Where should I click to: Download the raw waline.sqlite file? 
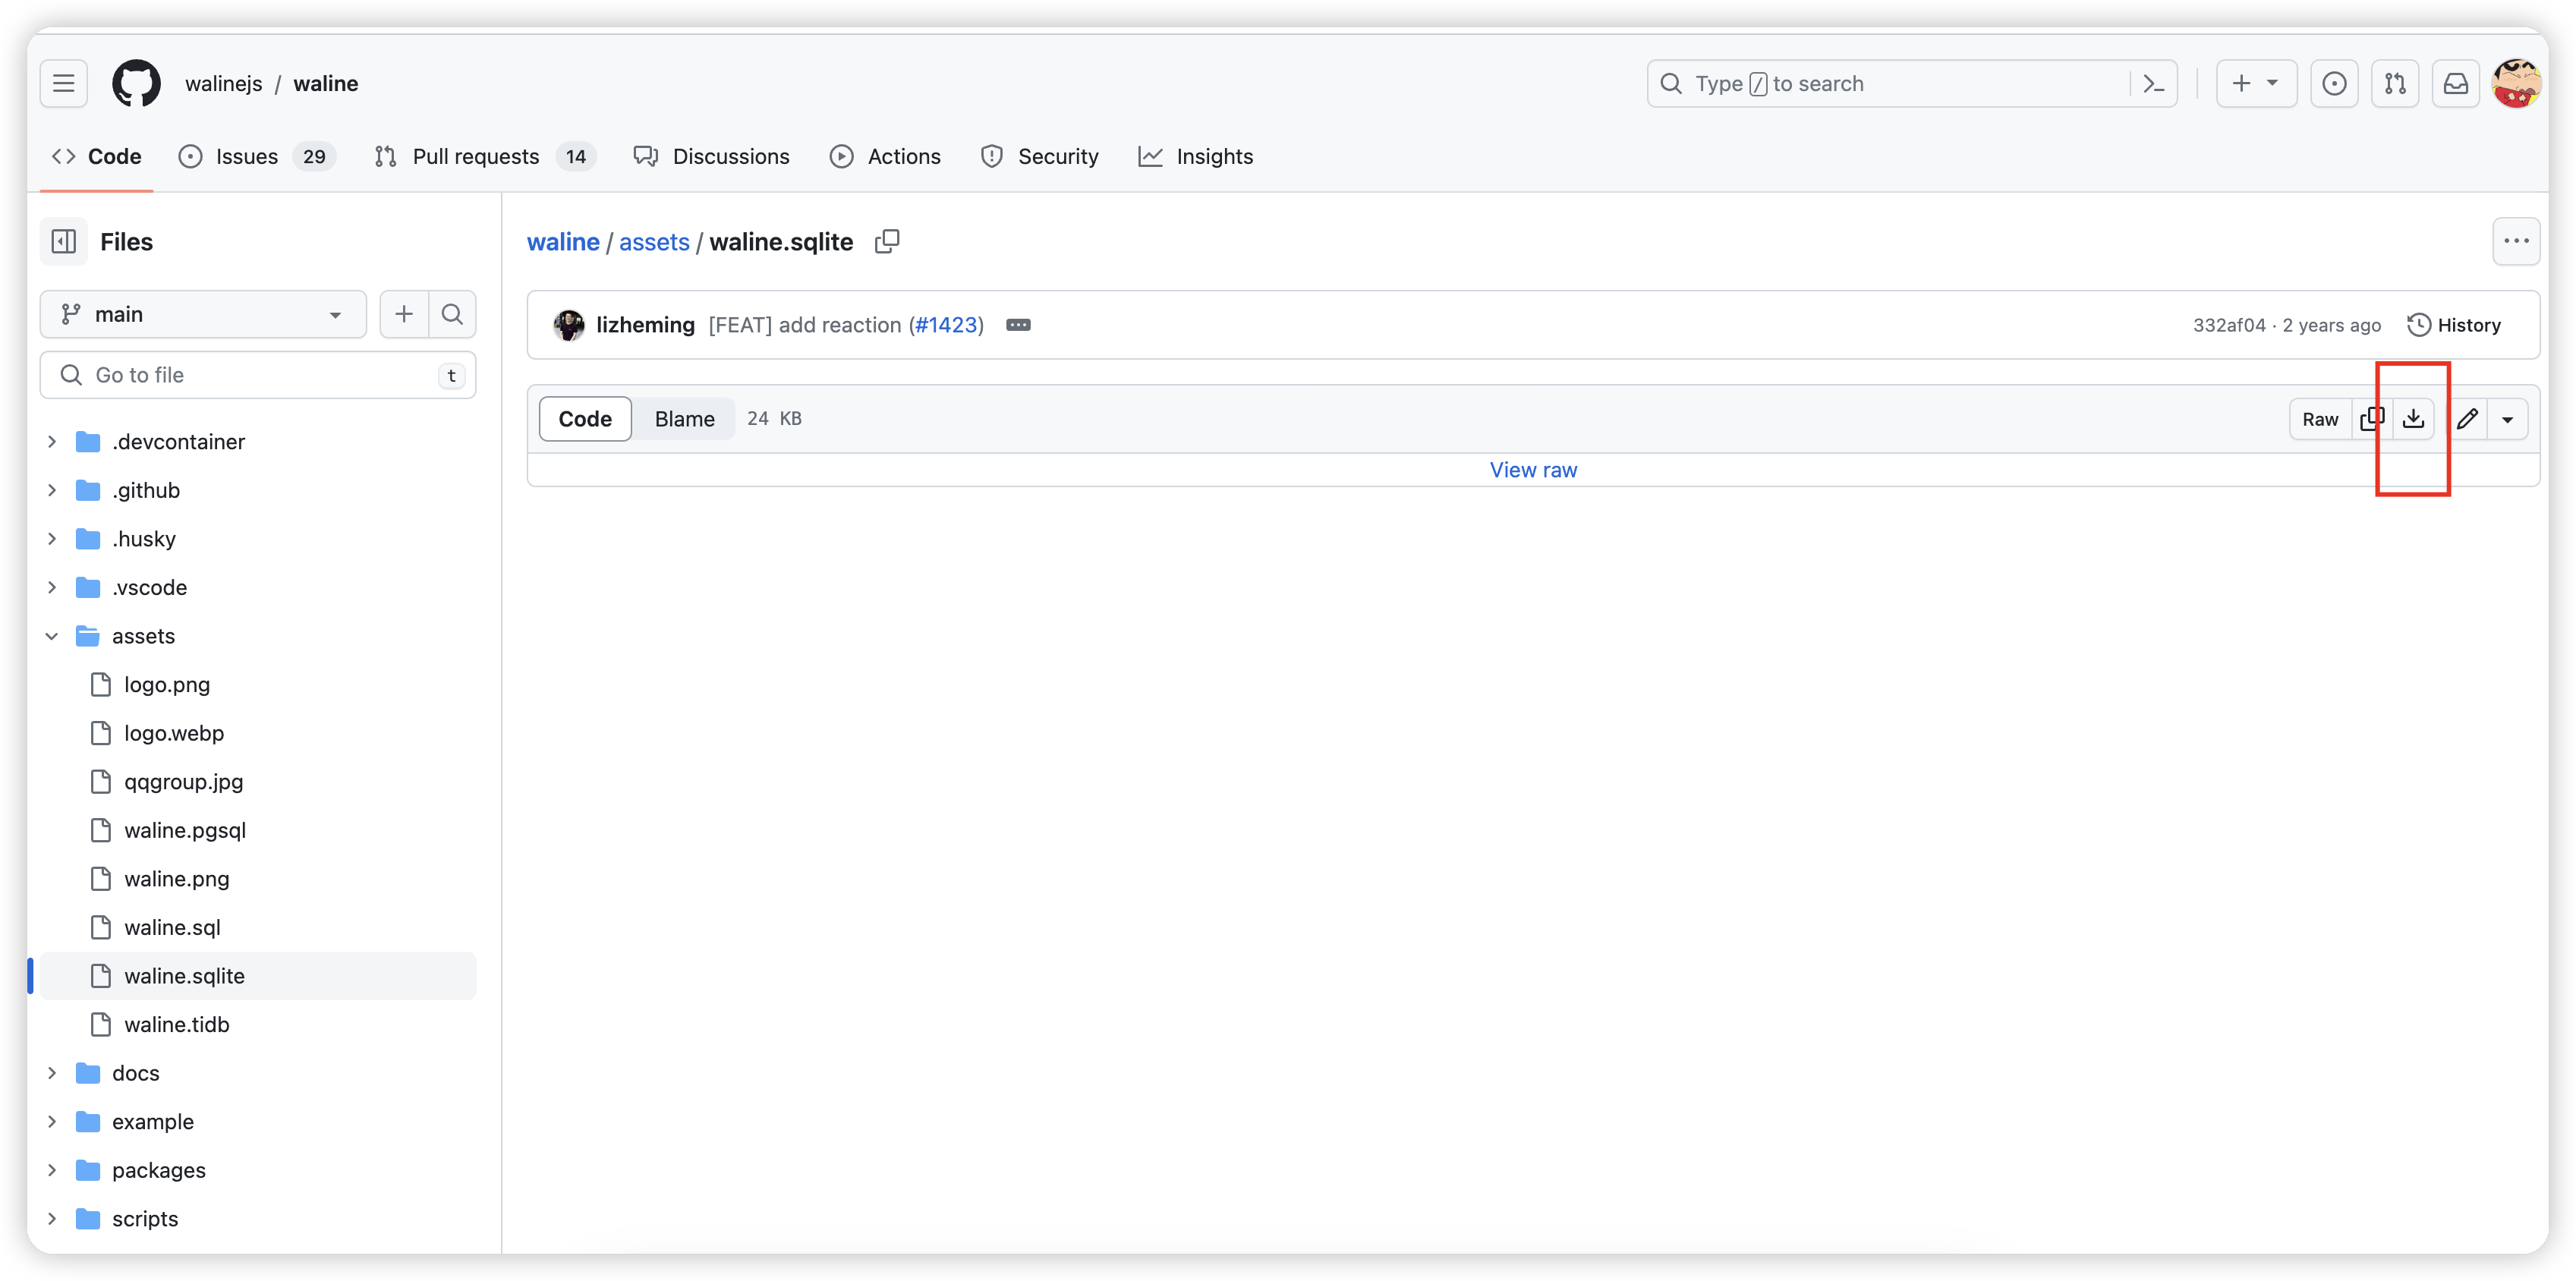(2413, 419)
